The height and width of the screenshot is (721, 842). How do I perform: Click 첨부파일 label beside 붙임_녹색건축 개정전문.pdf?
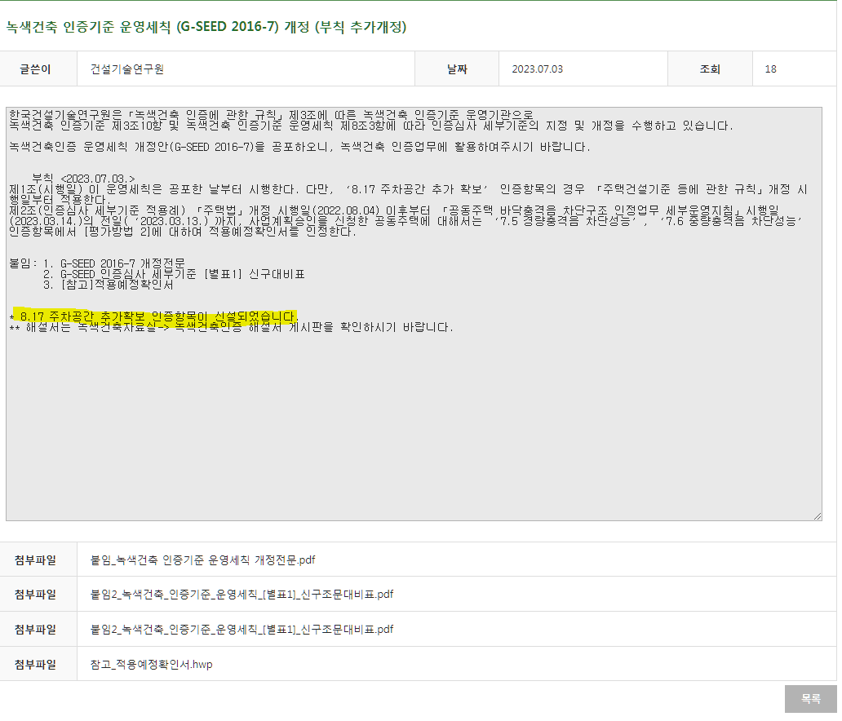click(35, 560)
